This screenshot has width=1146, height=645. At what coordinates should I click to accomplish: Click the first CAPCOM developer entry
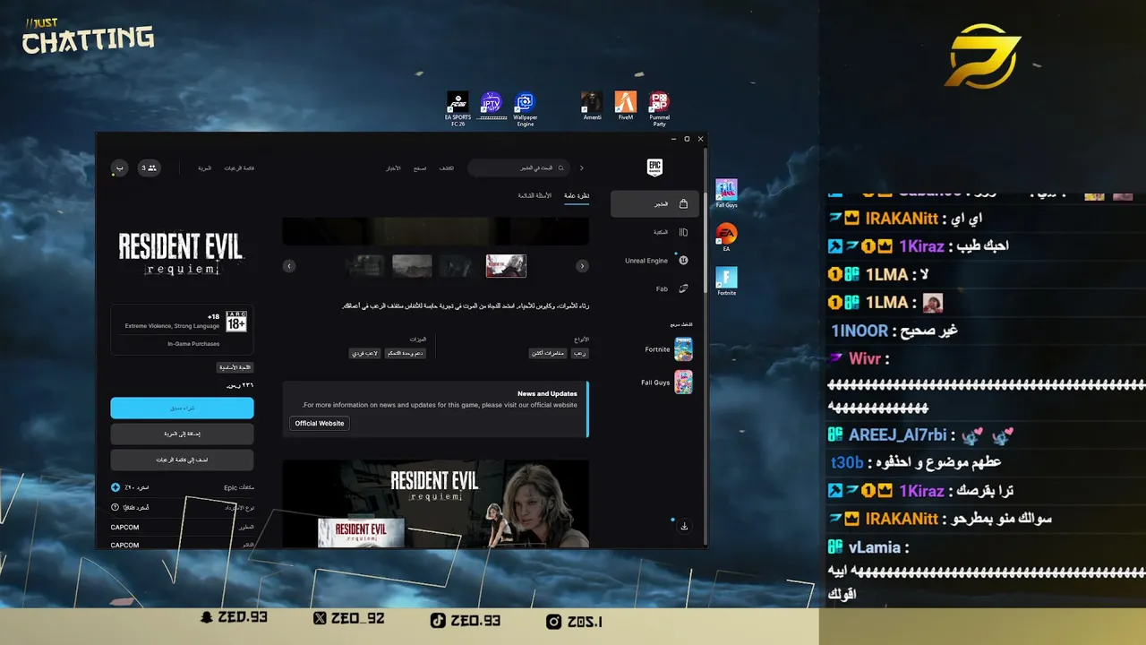pos(125,527)
